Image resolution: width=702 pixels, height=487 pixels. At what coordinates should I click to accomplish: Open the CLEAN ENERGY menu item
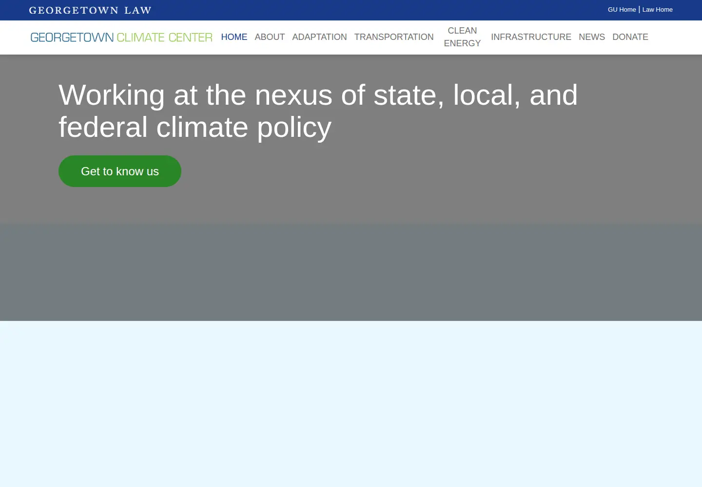click(462, 37)
